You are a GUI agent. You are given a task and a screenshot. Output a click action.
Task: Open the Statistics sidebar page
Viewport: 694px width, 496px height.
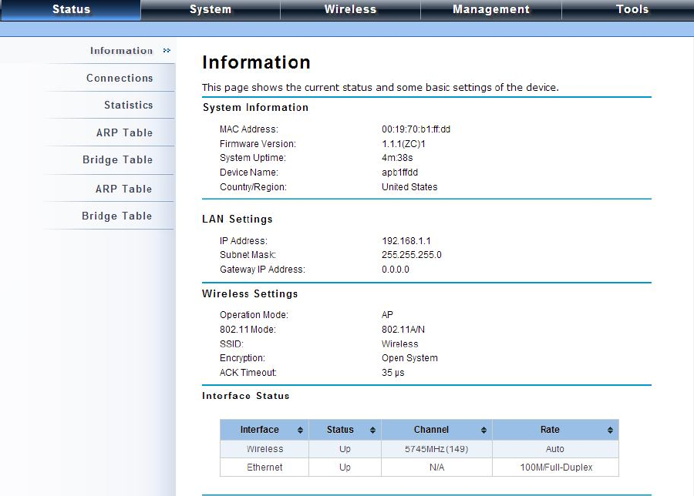[128, 106]
